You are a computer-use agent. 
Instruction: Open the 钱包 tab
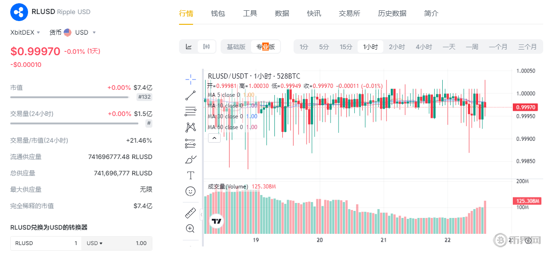[218, 13]
